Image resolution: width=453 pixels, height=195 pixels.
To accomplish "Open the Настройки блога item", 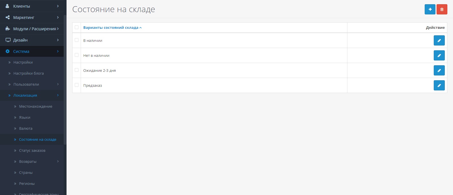I will tap(28, 73).
